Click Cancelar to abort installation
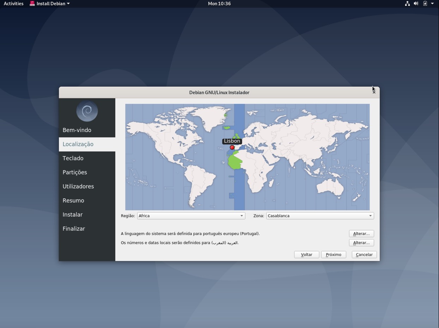This screenshot has width=439, height=328. pos(364,254)
